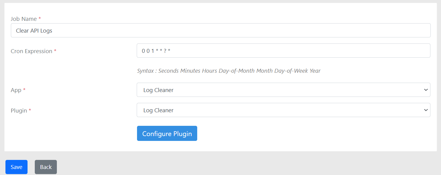Image resolution: width=441 pixels, height=175 pixels.
Task: Click the chevron arrow on App dropdown
Action: click(x=426, y=90)
